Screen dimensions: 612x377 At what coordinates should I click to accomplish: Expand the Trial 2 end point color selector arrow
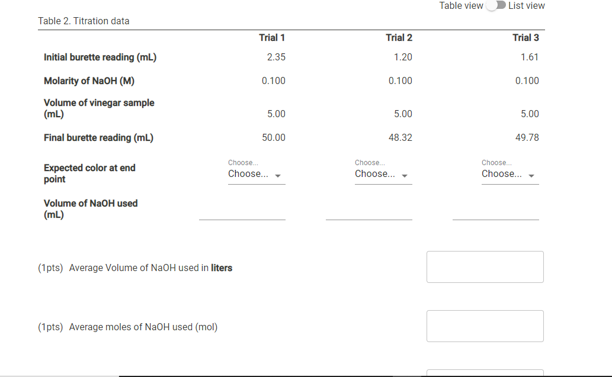[404, 175]
